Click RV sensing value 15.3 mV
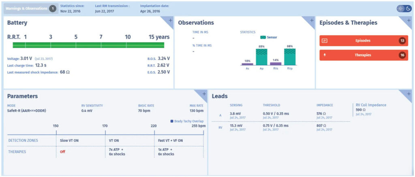Viewport: 415px width, 177px height. [236, 126]
